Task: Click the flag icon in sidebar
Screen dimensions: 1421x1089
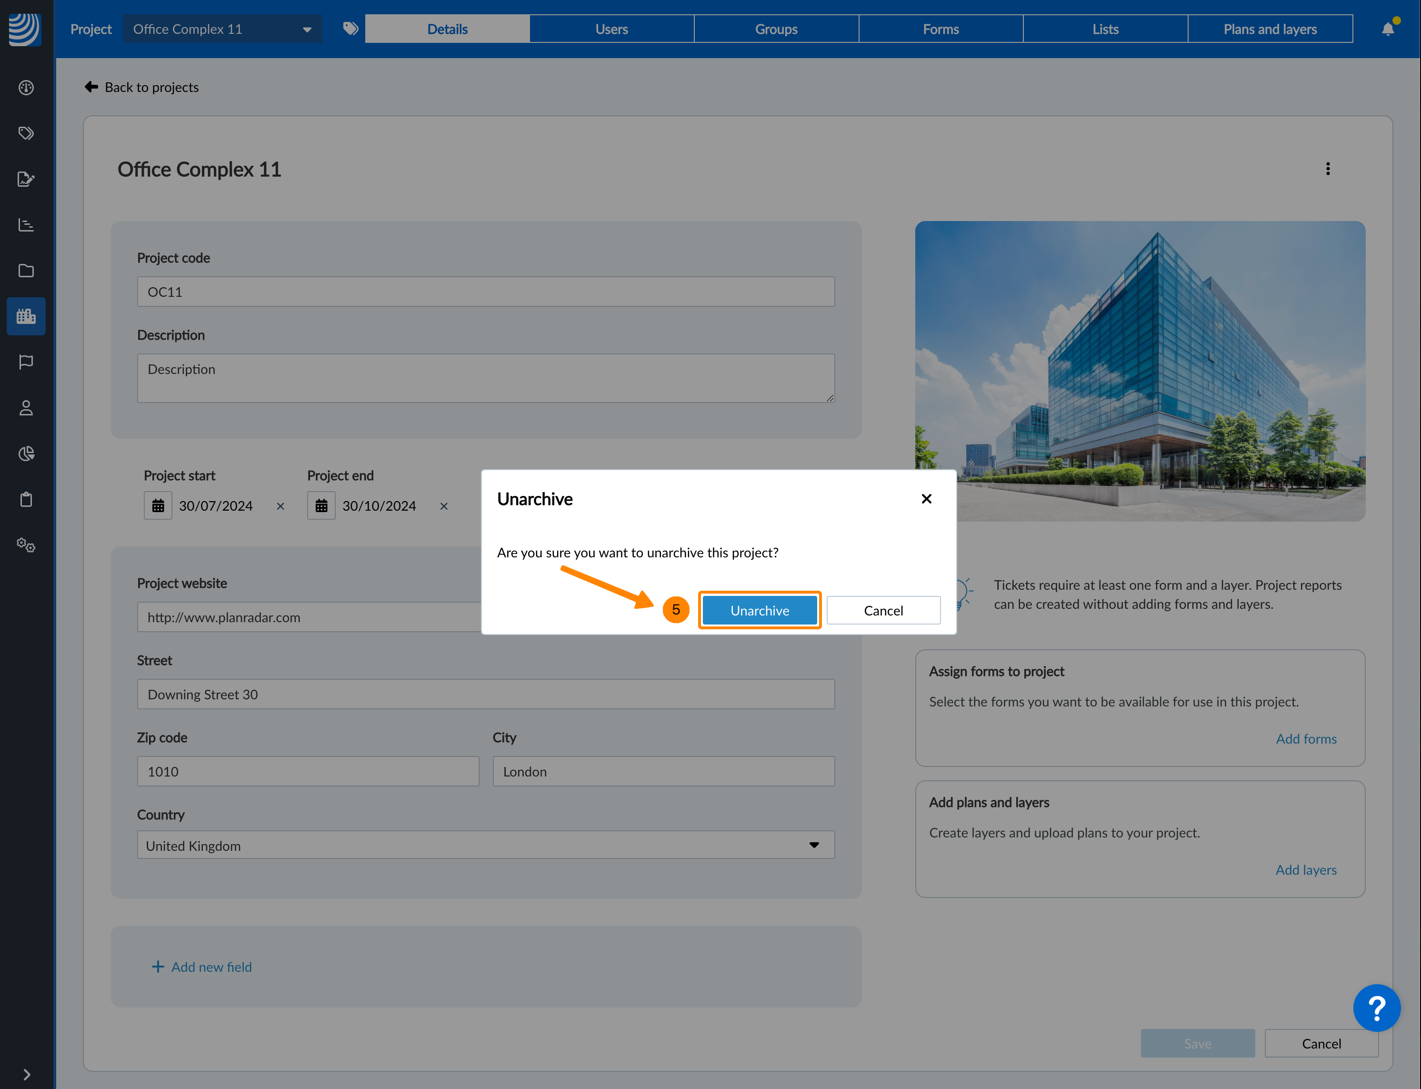Action: click(26, 362)
